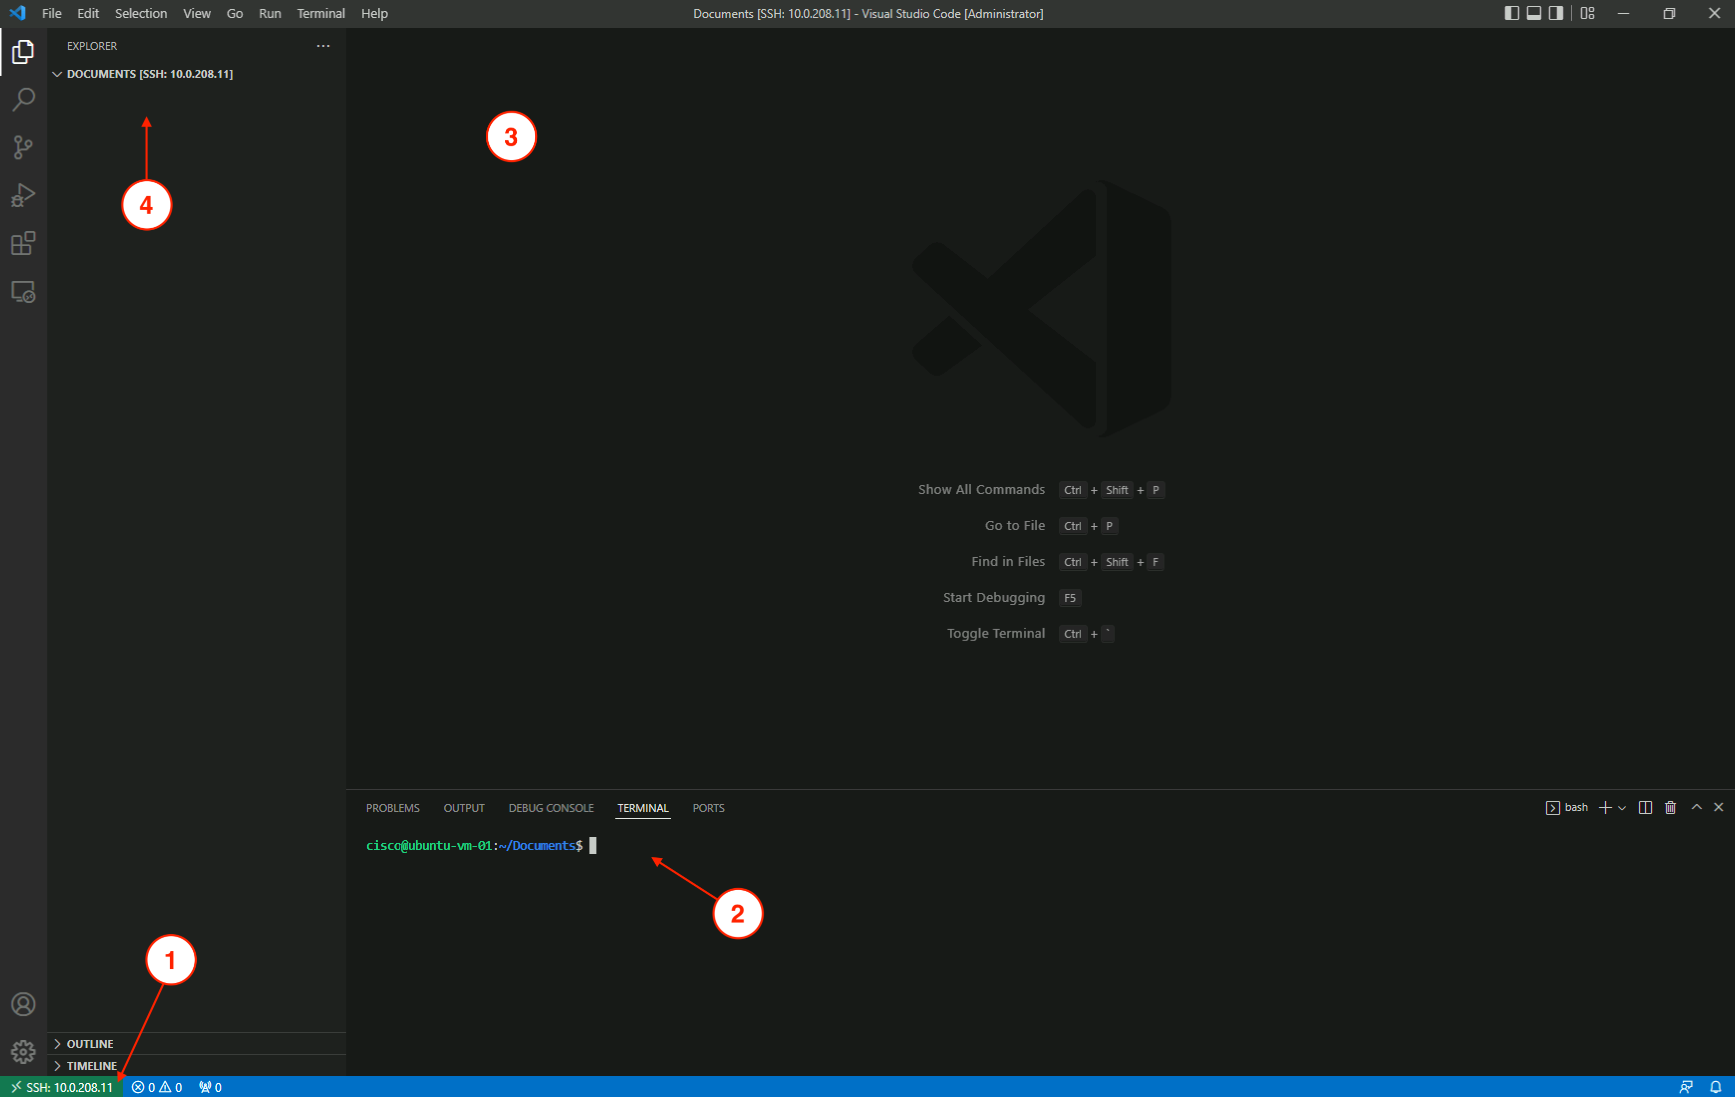Image resolution: width=1735 pixels, height=1097 pixels.
Task: Open notifications bell in status bar
Action: point(1716,1087)
